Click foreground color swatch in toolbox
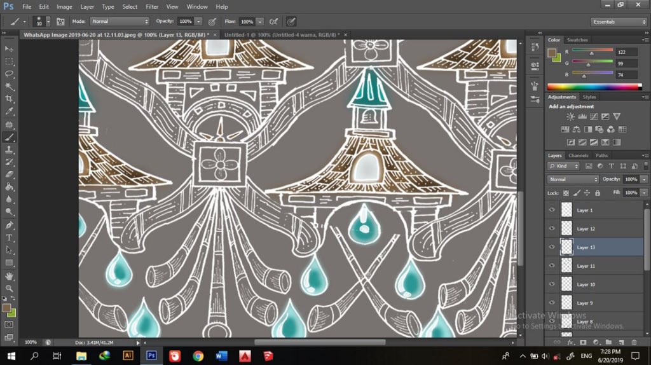 click(6, 308)
